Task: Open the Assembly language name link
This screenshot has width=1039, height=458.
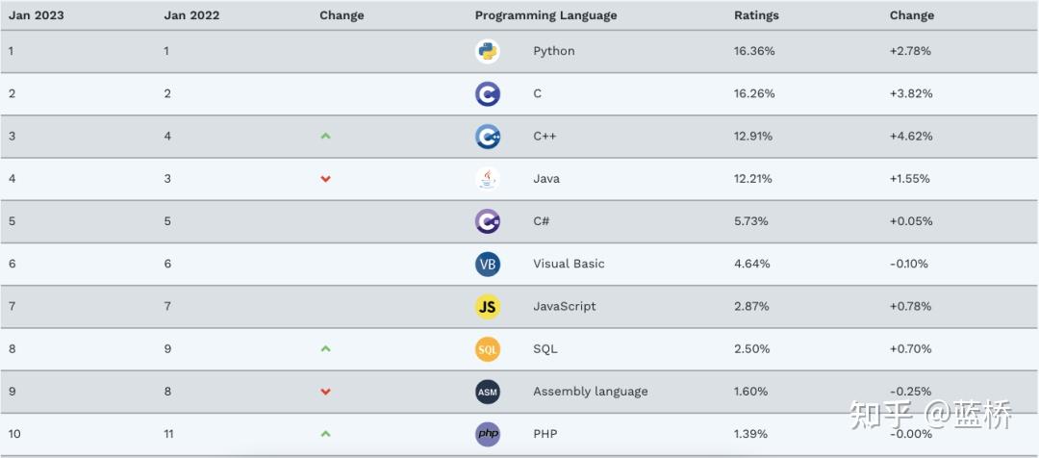Action: (x=590, y=391)
